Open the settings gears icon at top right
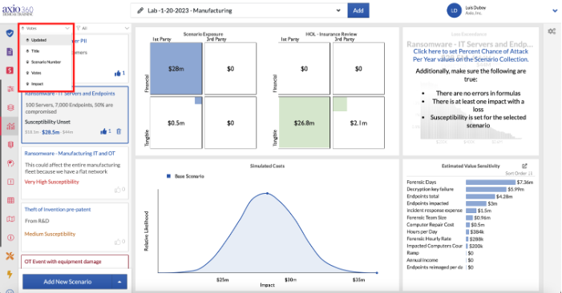The height and width of the screenshot is (293, 562). [x=552, y=31]
